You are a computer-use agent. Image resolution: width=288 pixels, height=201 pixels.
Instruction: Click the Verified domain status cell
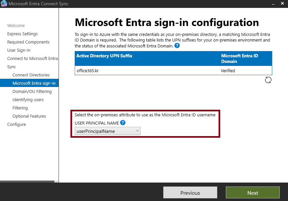click(x=228, y=71)
